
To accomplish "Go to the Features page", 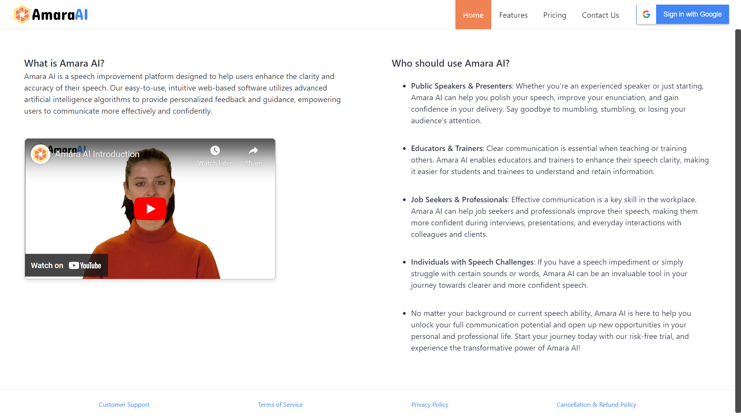I will coord(513,15).
